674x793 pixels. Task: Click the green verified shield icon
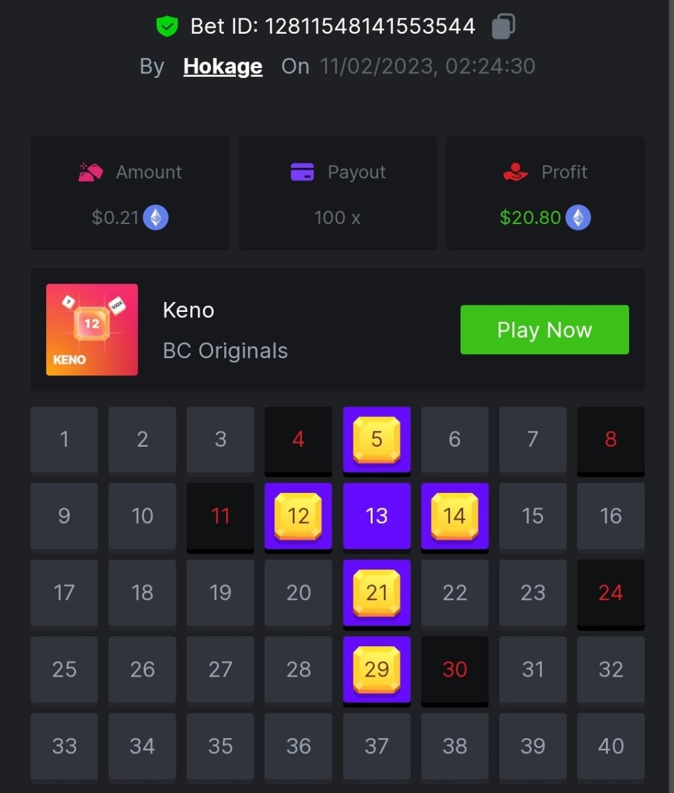[167, 26]
